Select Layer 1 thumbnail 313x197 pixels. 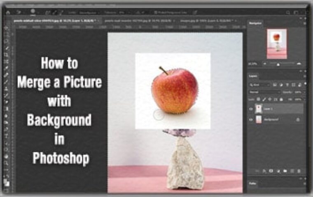(259, 109)
